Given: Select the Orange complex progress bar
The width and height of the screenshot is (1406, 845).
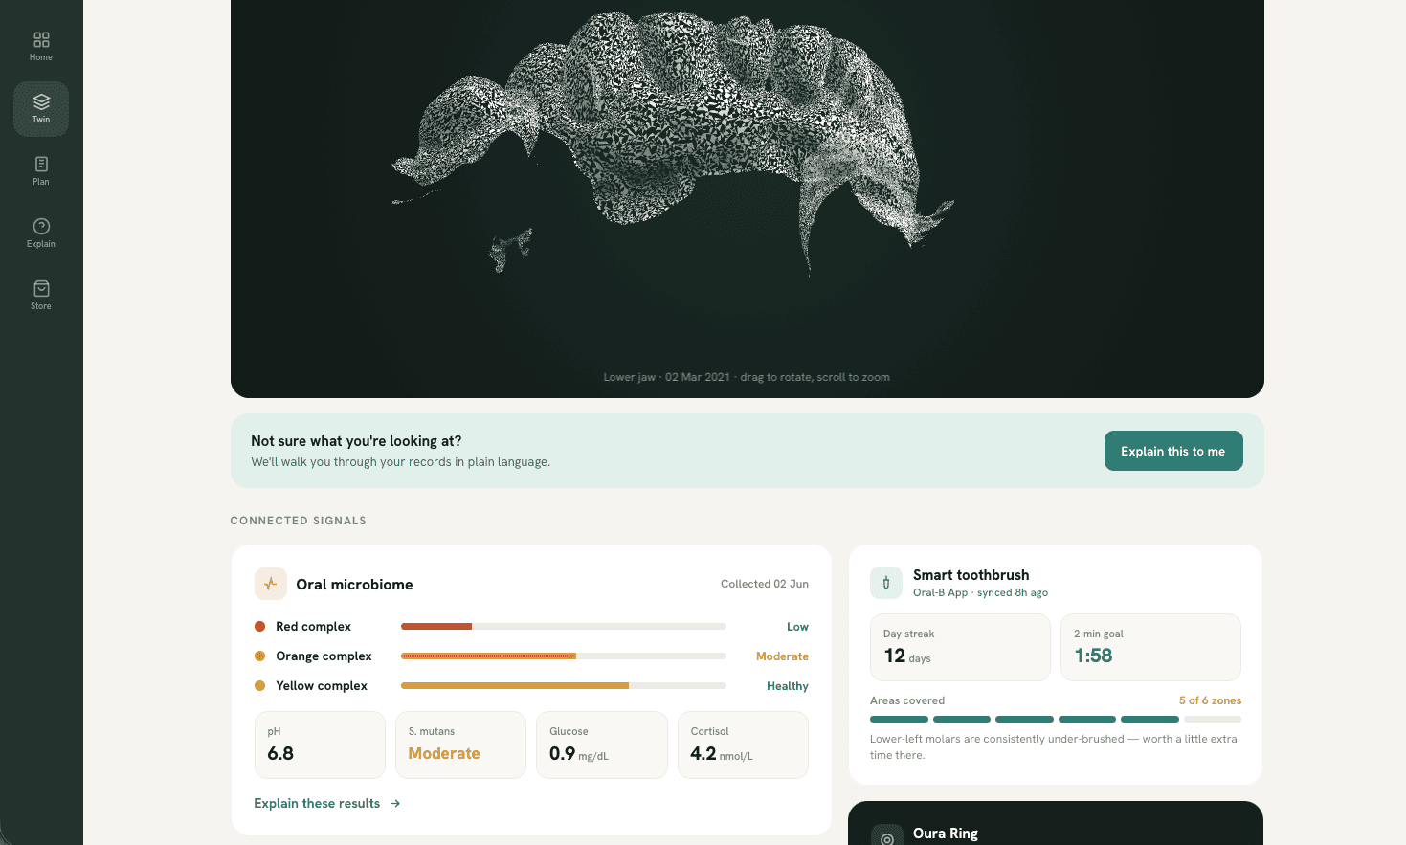Looking at the screenshot, I should click(564, 656).
